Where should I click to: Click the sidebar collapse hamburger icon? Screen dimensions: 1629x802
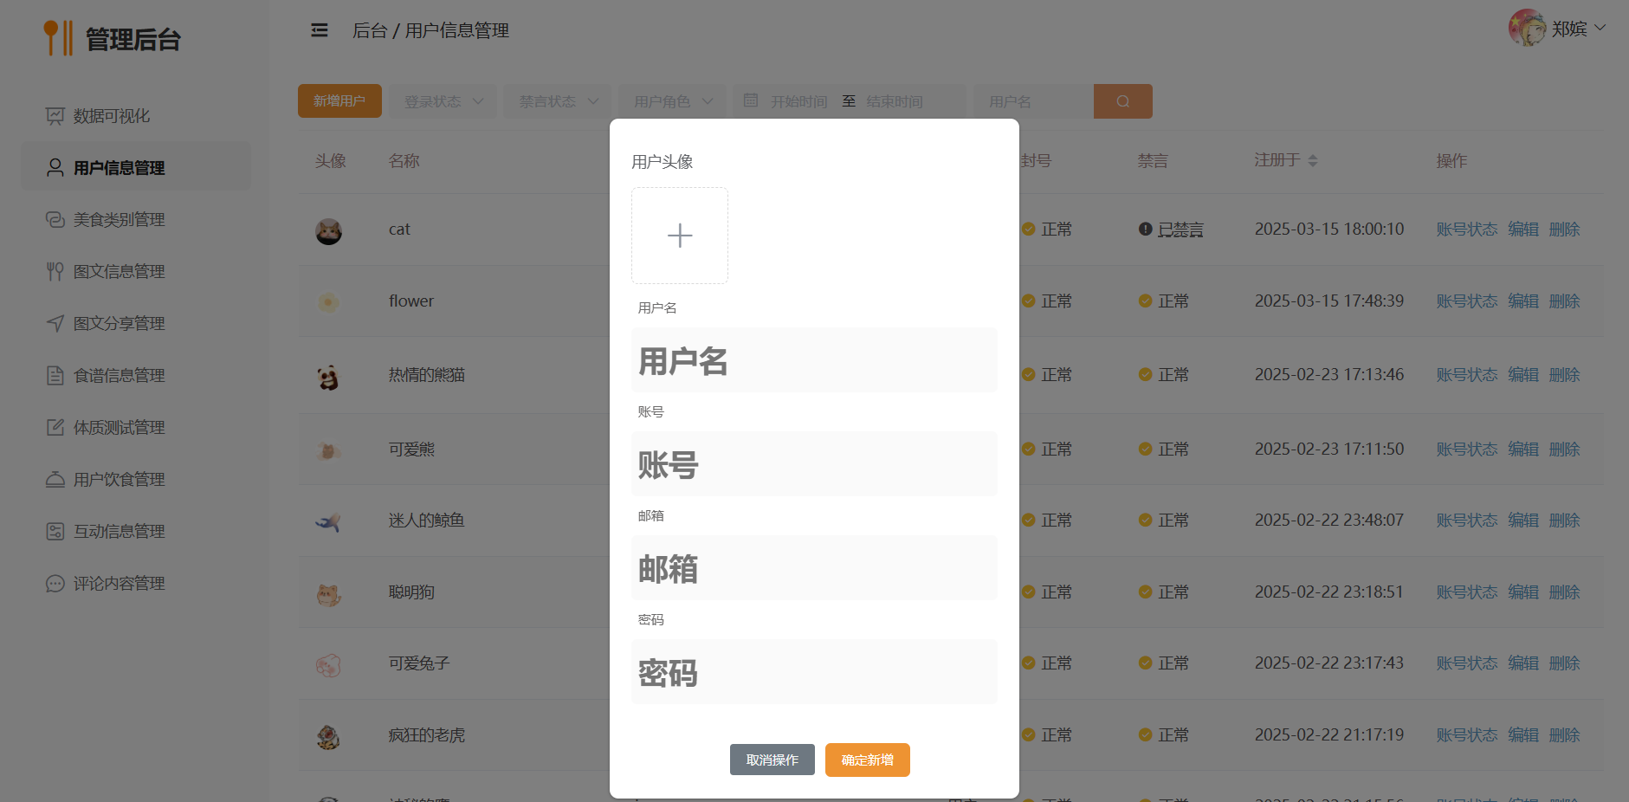[320, 30]
